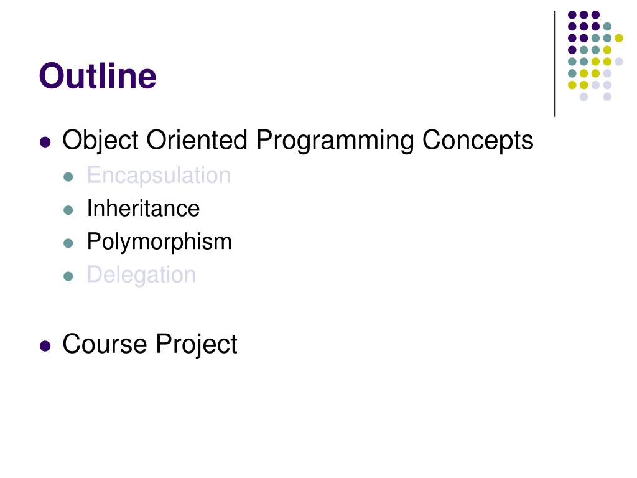Click the word Programming in first bullet
637x478 pixels.
point(335,141)
